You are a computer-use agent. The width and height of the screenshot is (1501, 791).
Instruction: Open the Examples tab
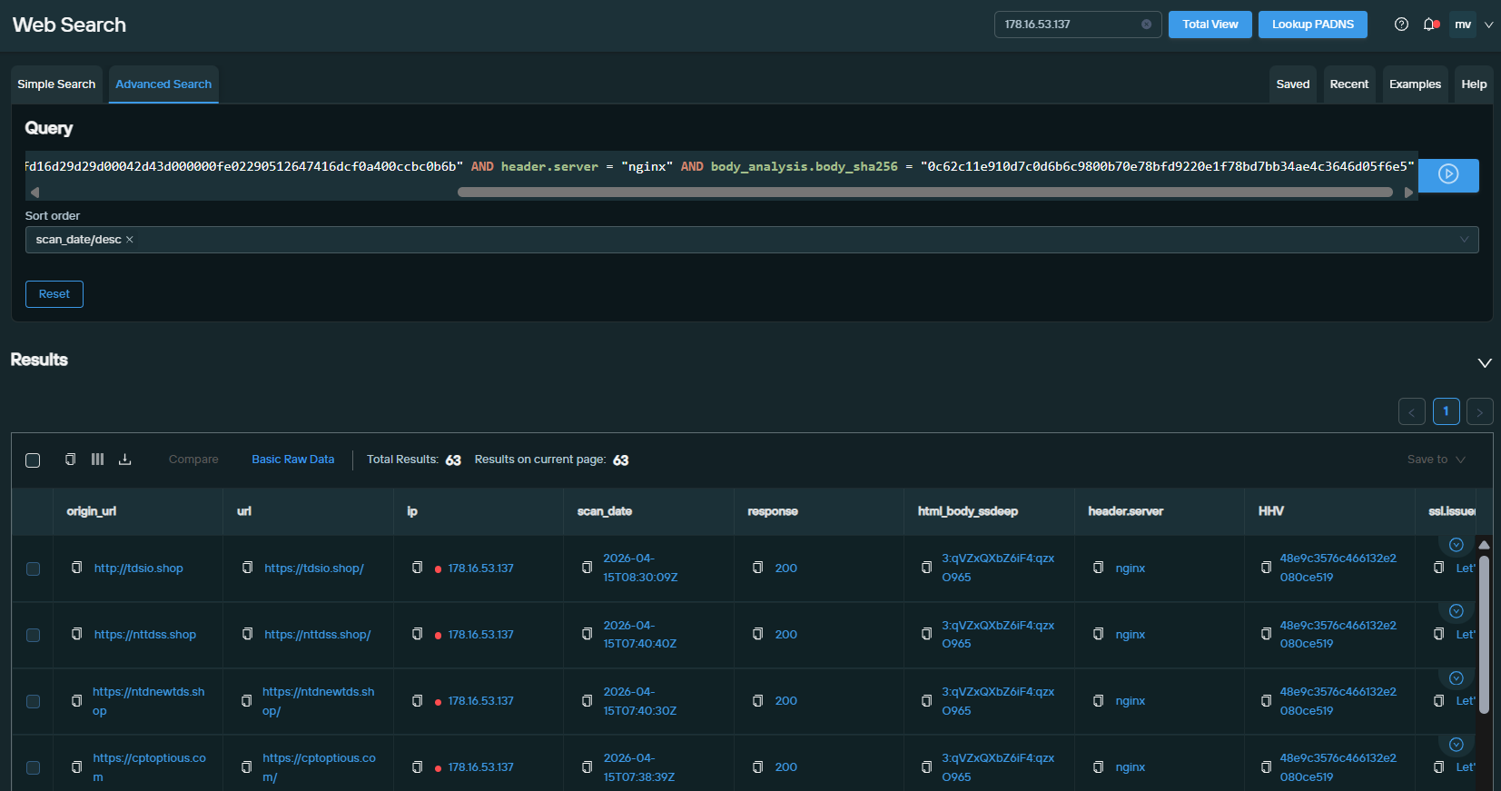1415,84
